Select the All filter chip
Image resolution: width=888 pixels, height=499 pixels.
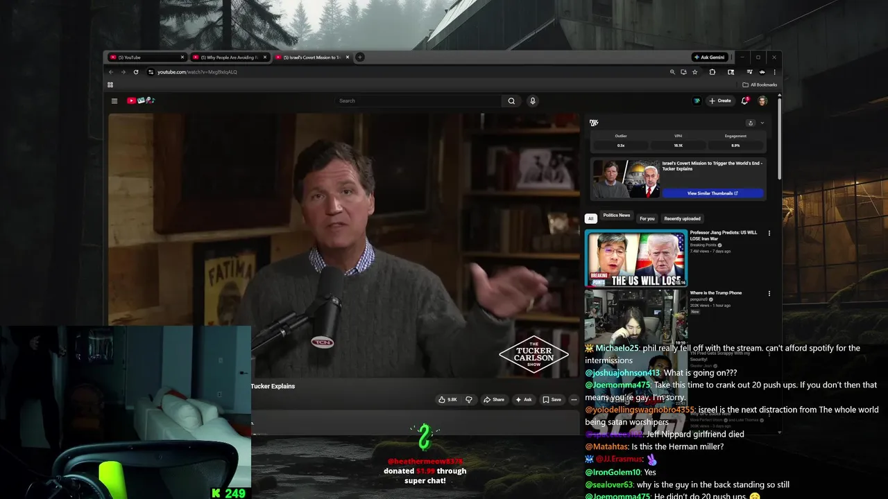click(x=590, y=218)
